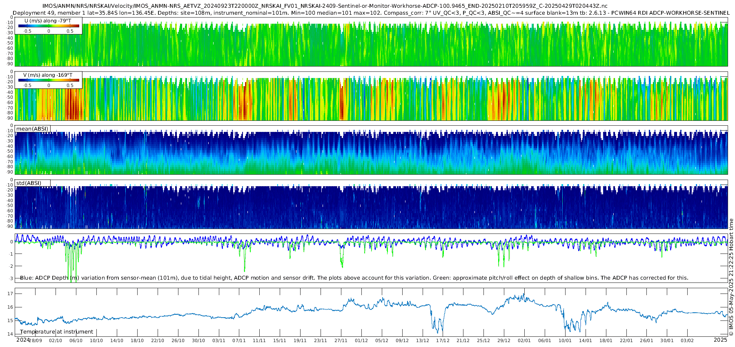Click the IMOS copyright Hobart time text

[731, 277]
